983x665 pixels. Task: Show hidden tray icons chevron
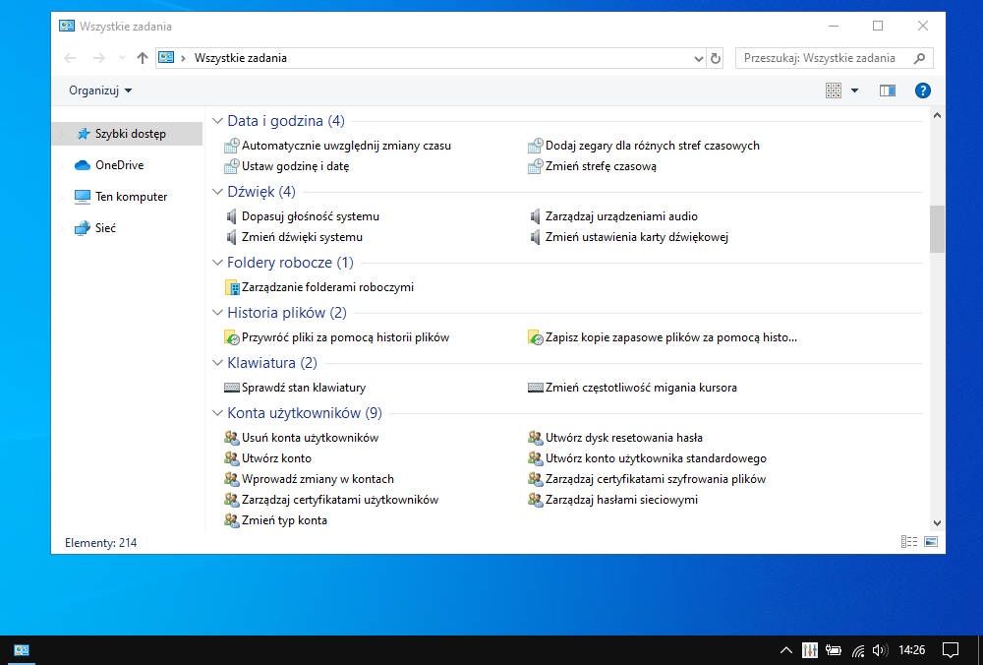tap(784, 650)
